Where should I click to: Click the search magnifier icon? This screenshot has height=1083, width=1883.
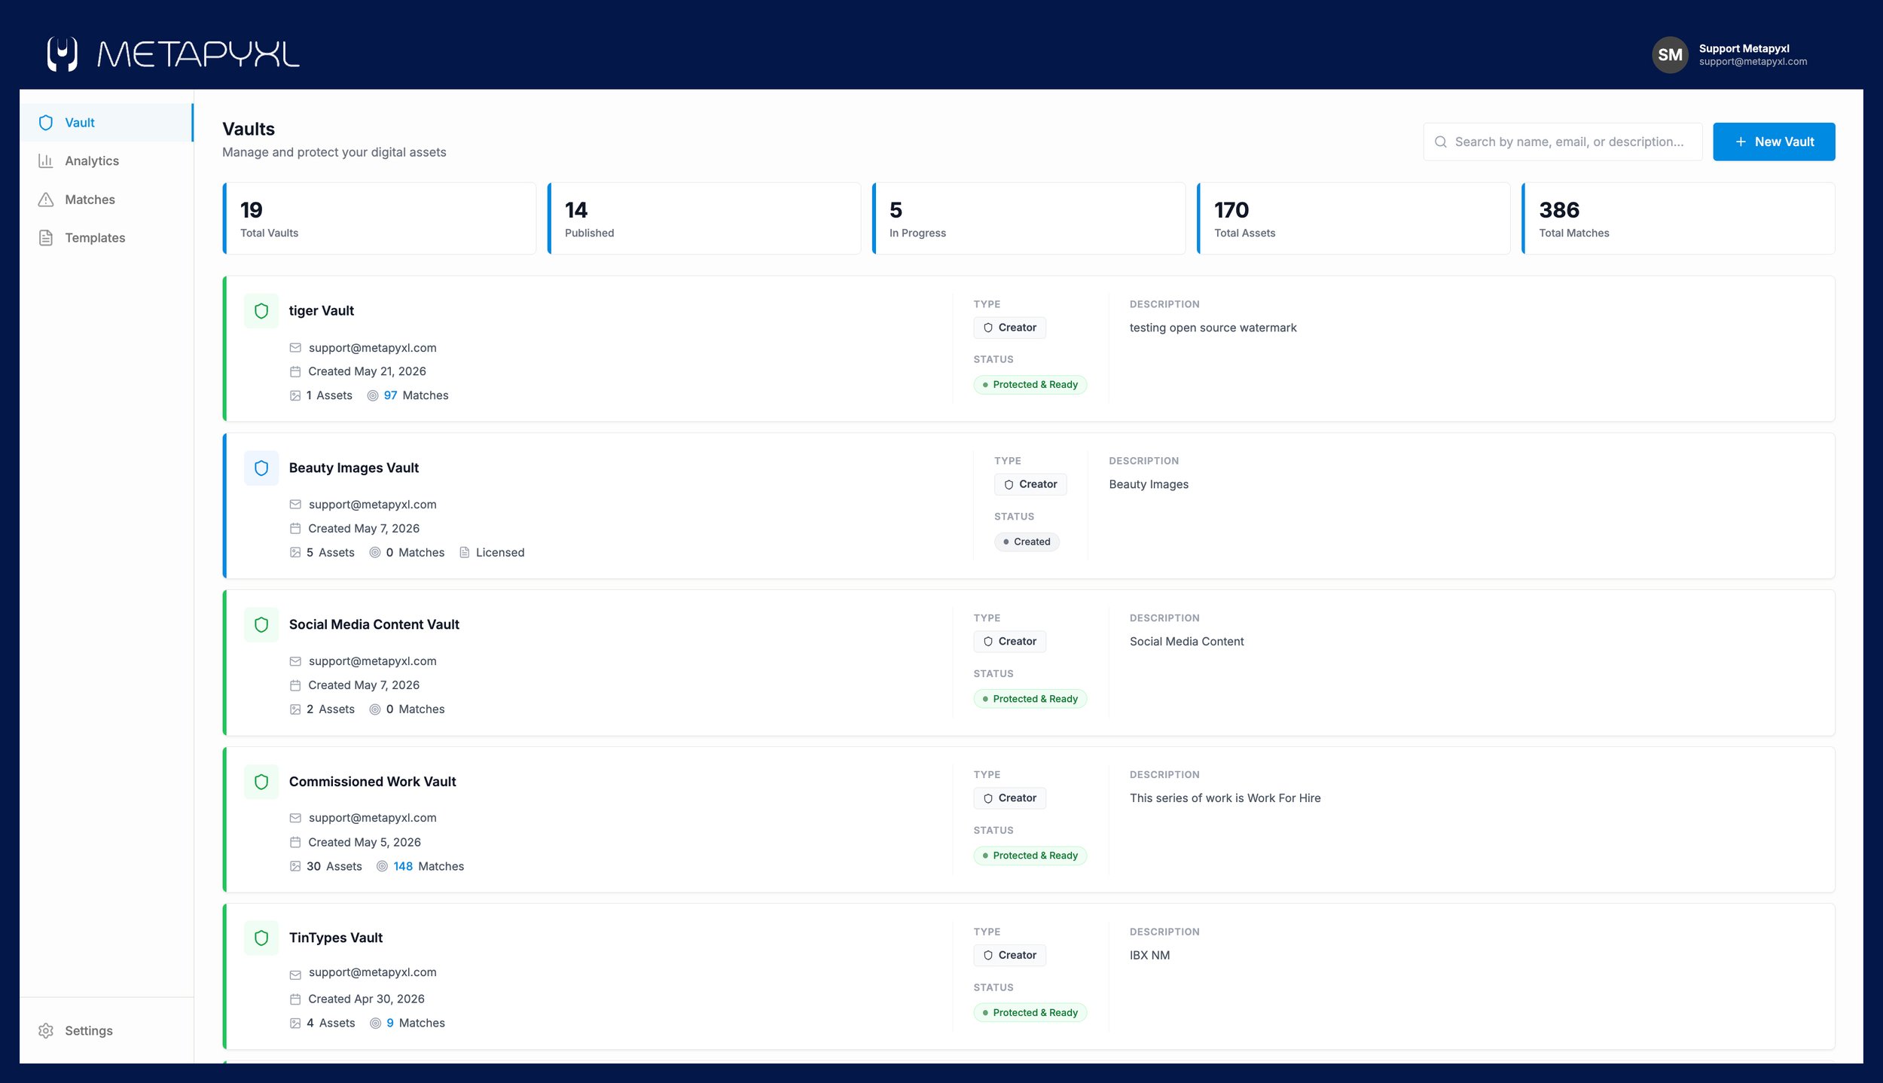pos(1440,142)
